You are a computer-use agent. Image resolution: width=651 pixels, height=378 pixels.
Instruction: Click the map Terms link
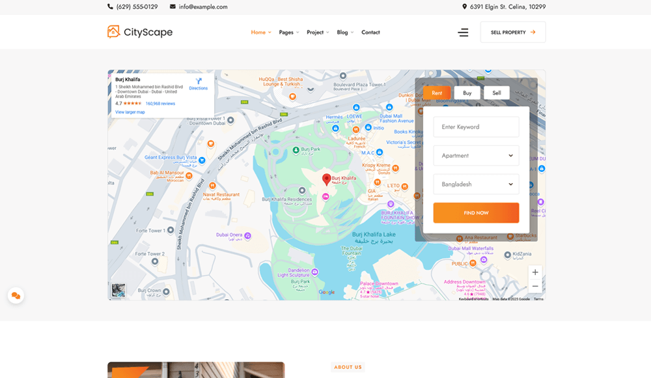click(538, 299)
